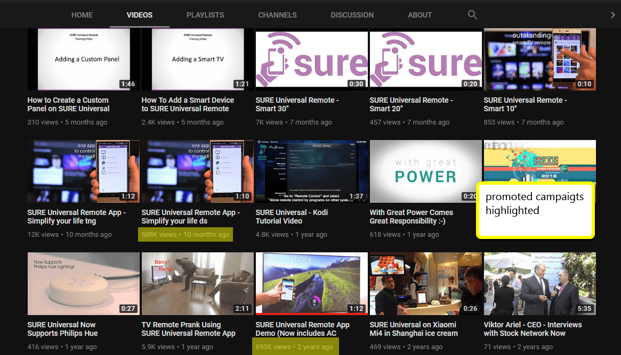Click '310 views • 5 months ago' text
The width and height of the screenshot is (621, 355).
click(x=67, y=122)
